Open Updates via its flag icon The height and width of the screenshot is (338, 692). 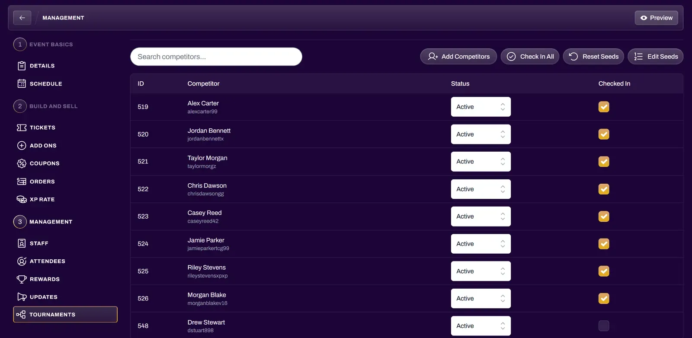(x=22, y=297)
